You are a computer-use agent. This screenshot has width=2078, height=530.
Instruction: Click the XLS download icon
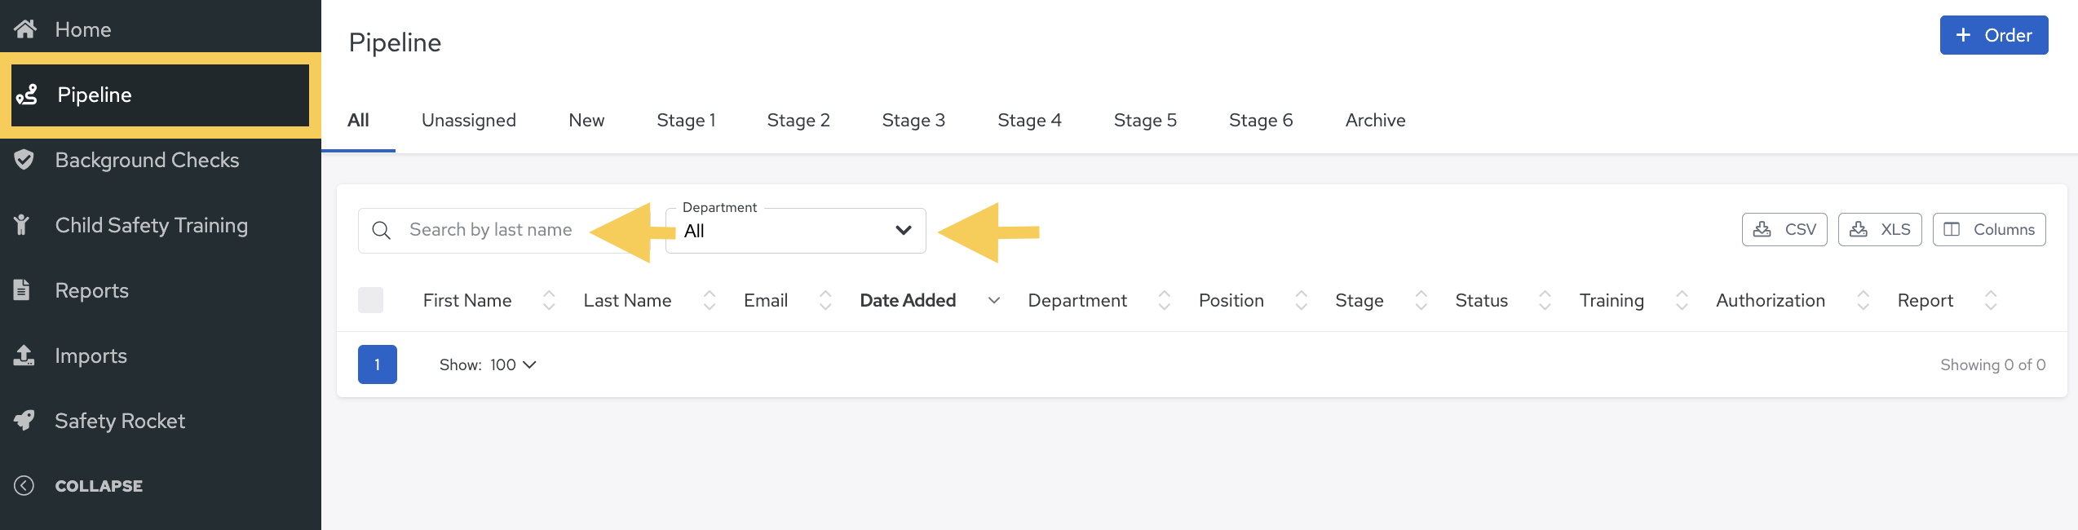1859,229
